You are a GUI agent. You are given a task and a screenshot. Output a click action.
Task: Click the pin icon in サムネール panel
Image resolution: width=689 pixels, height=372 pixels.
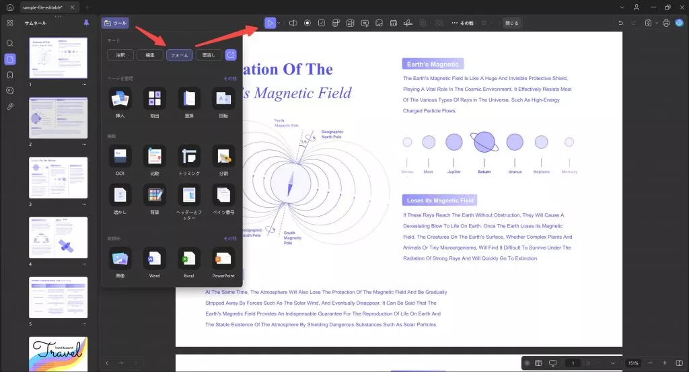click(86, 23)
